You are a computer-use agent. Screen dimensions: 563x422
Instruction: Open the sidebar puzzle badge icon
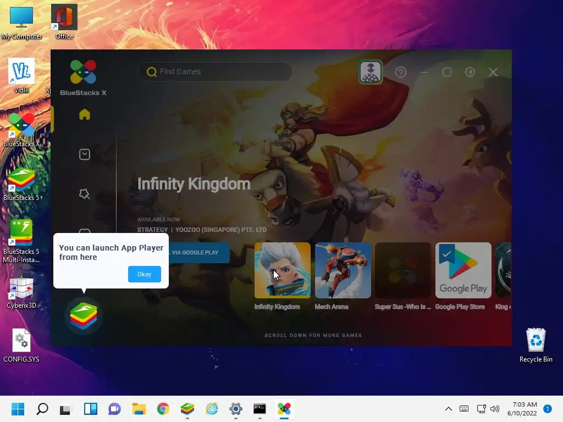(x=84, y=194)
